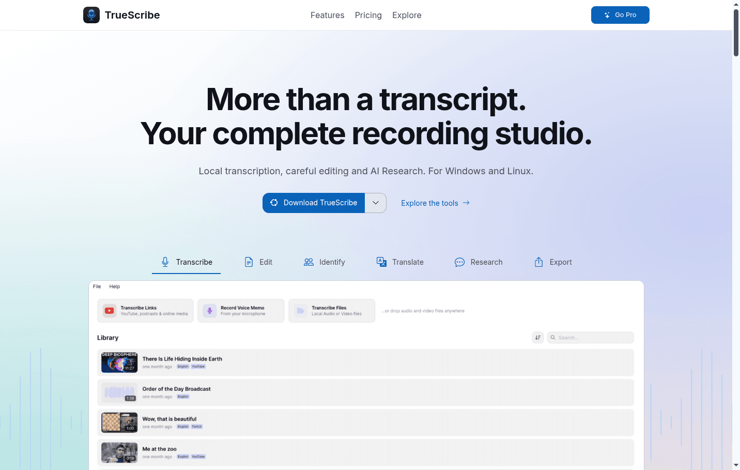740x470 pixels.
Task: Click the Go Pro button
Action: click(620, 15)
